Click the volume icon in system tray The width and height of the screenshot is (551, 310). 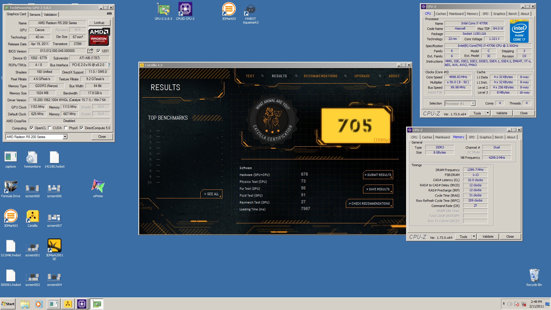[x=510, y=304]
